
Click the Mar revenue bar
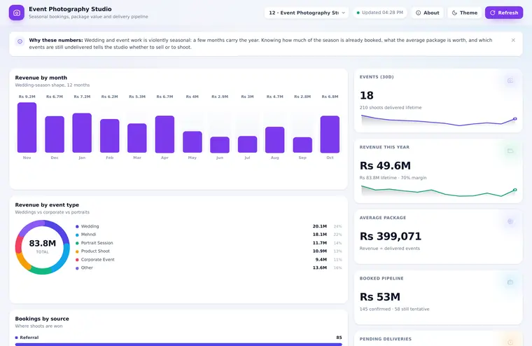point(137,138)
